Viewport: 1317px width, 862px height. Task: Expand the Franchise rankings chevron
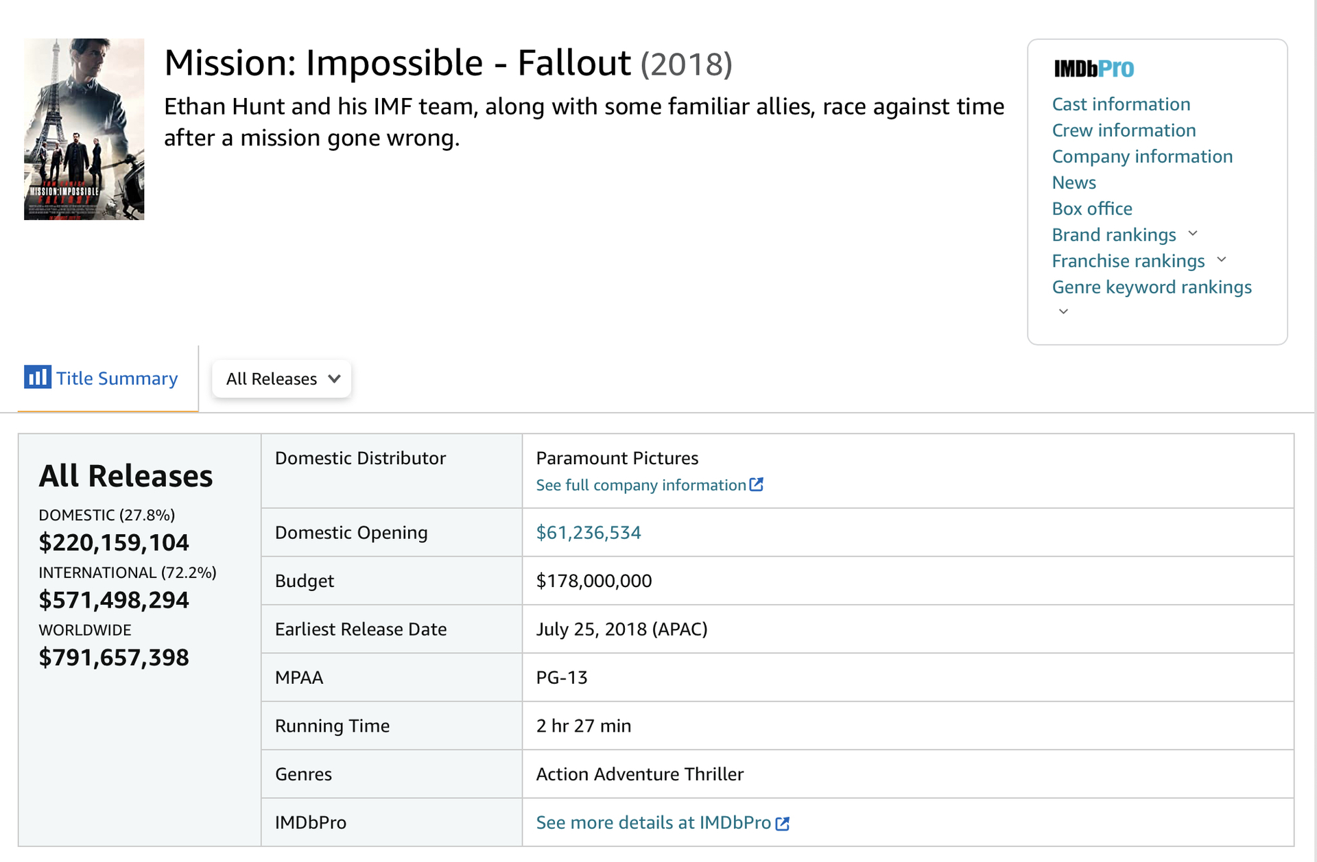pos(1222,260)
